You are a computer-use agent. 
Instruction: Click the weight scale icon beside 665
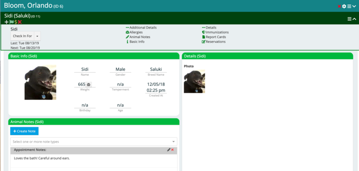[x=89, y=84]
